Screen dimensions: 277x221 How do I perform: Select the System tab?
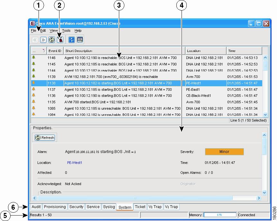(x=125, y=207)
